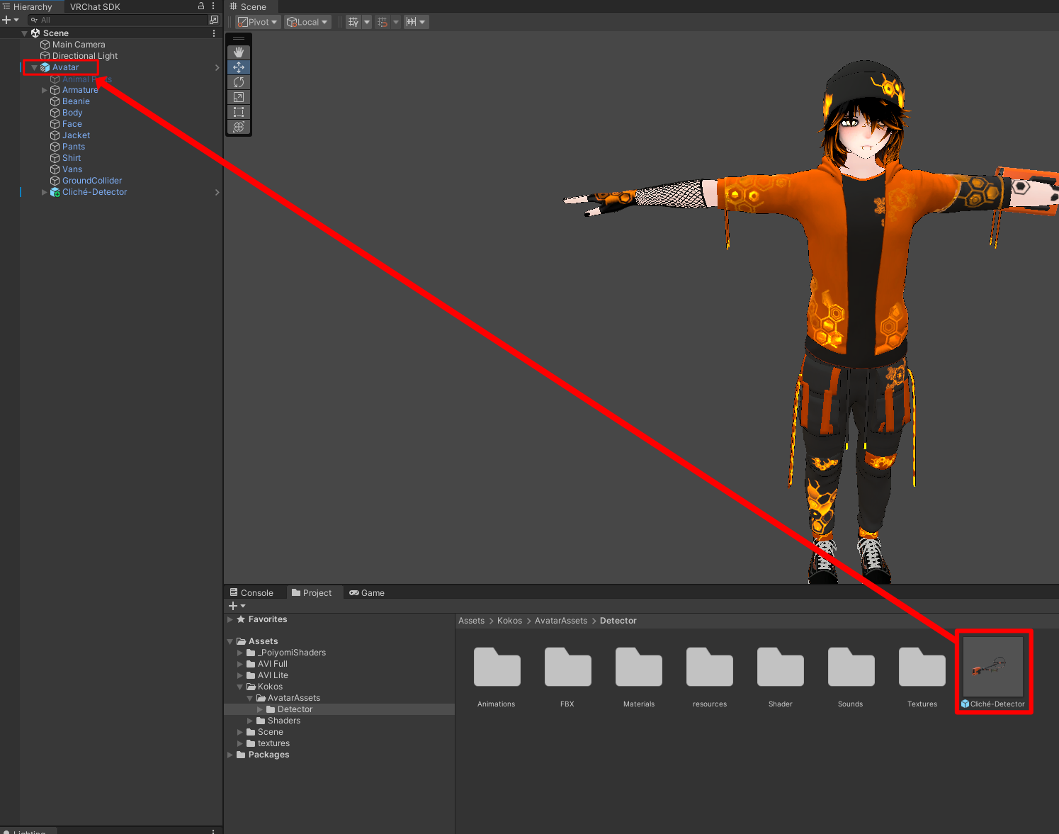
Task: Toggle grid visibility in Scene toolbar
Action: pos(353,22)
